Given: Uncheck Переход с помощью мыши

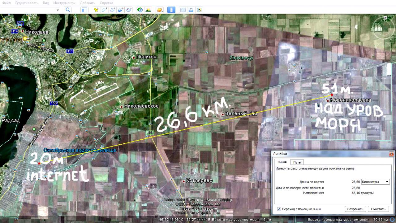Looking at the screenshot, I should pos(279,209).
